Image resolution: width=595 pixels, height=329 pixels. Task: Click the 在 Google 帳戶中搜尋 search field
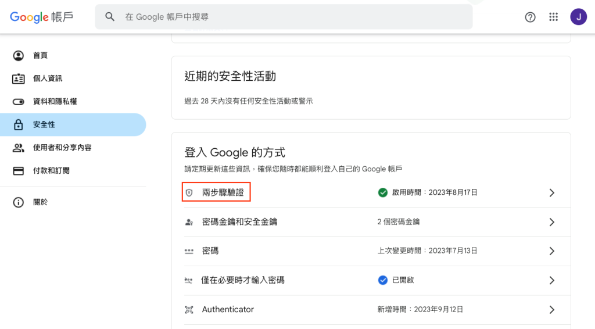pyautogui.click(x=284, y=17)
